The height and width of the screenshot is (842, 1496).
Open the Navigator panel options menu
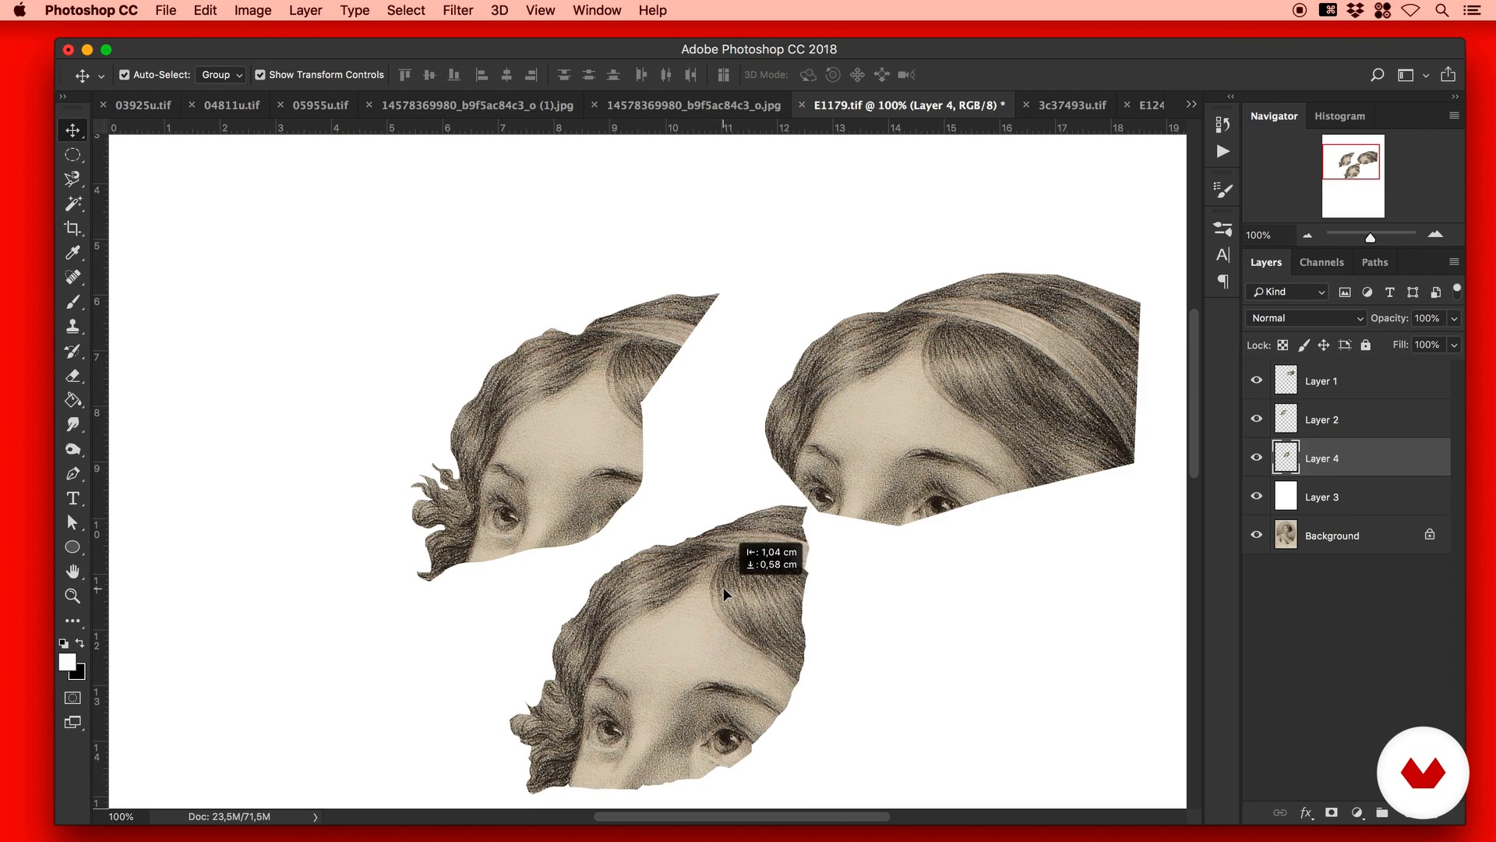coord(1454,115)
